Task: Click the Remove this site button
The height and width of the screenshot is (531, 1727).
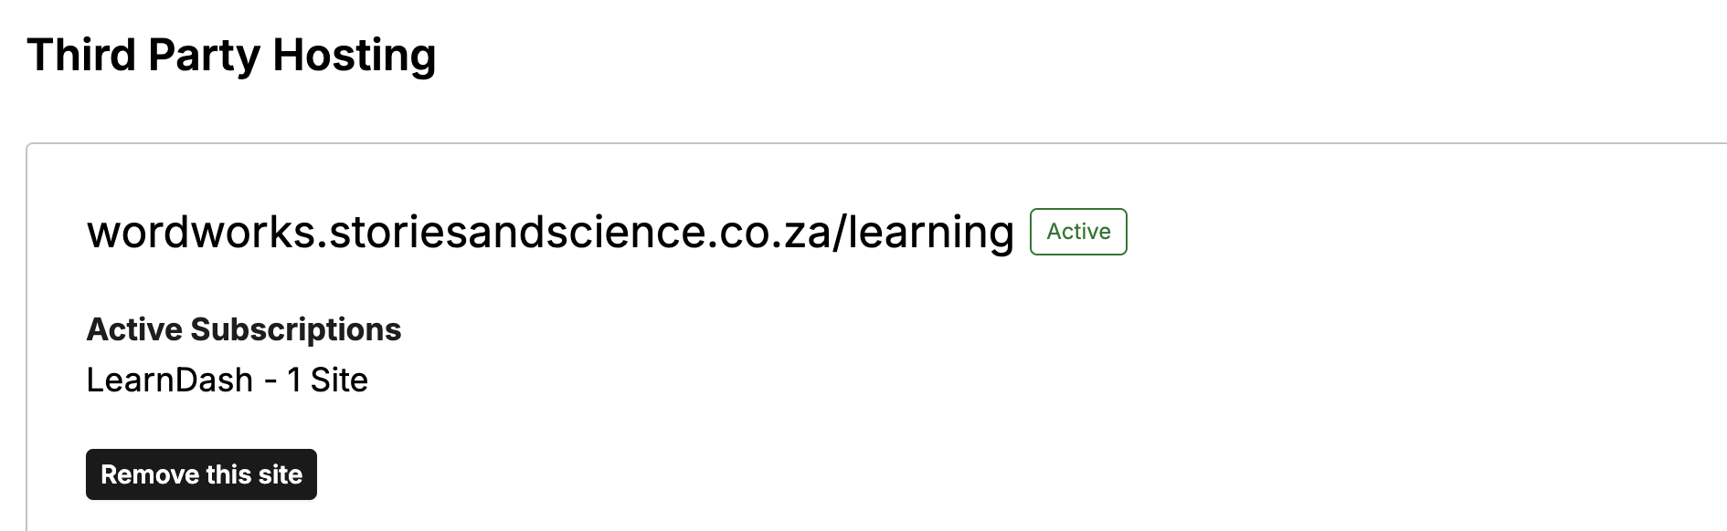Action: pyautogui.click(x=201, y=474)
